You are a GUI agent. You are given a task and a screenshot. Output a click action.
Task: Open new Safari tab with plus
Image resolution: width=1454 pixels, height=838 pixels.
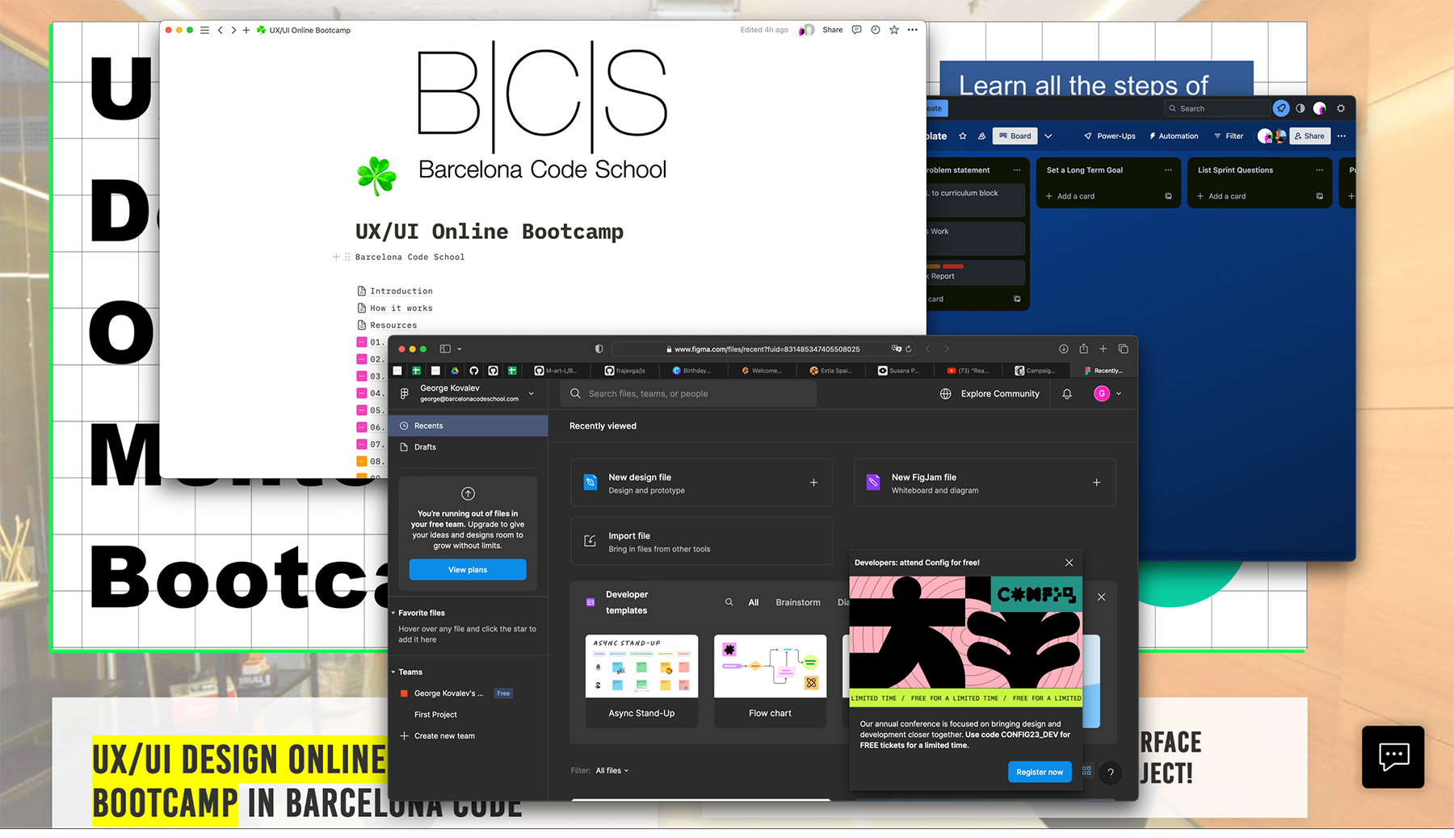[1103, 349]
